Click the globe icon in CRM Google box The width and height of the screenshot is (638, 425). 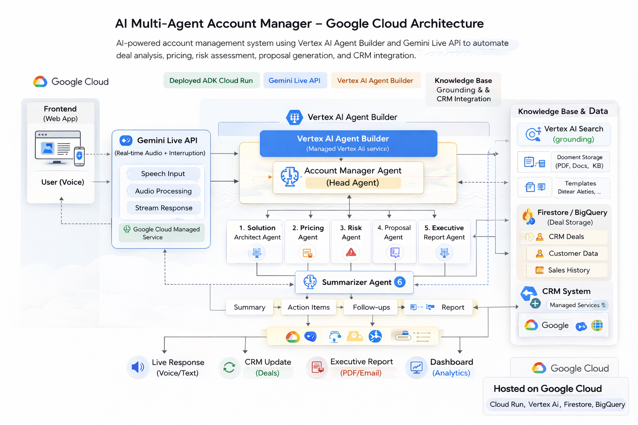coord(597,325)
